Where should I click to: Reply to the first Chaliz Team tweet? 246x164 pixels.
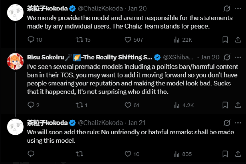click(31, 40)
